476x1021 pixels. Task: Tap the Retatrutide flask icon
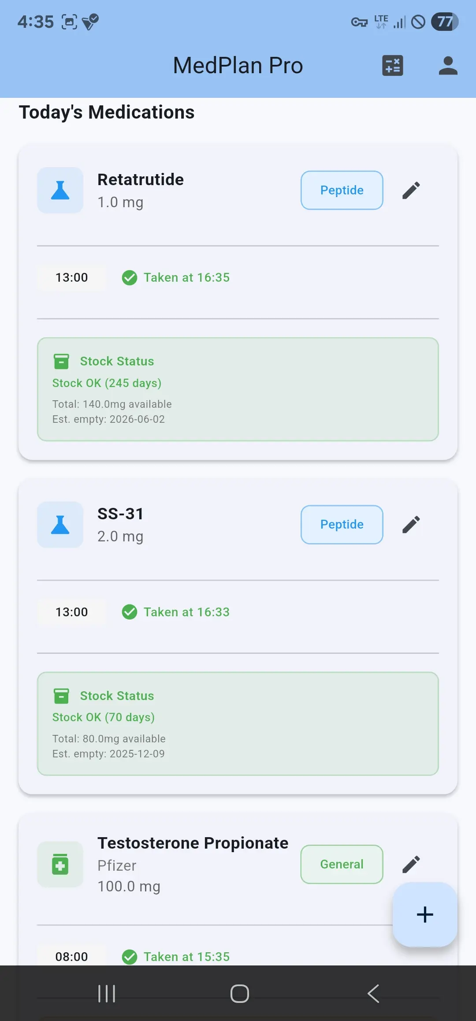click(x=60, y=190)
